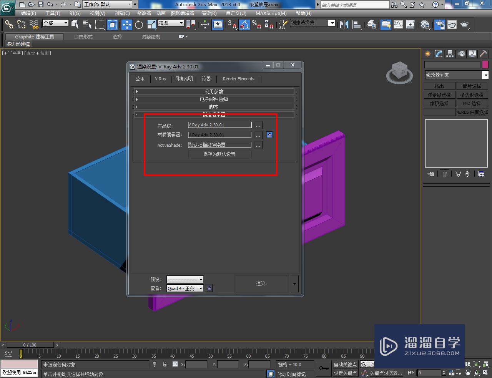Expand 电子邮件通知 rollout
492x378 pixels.
coord(214,99)
